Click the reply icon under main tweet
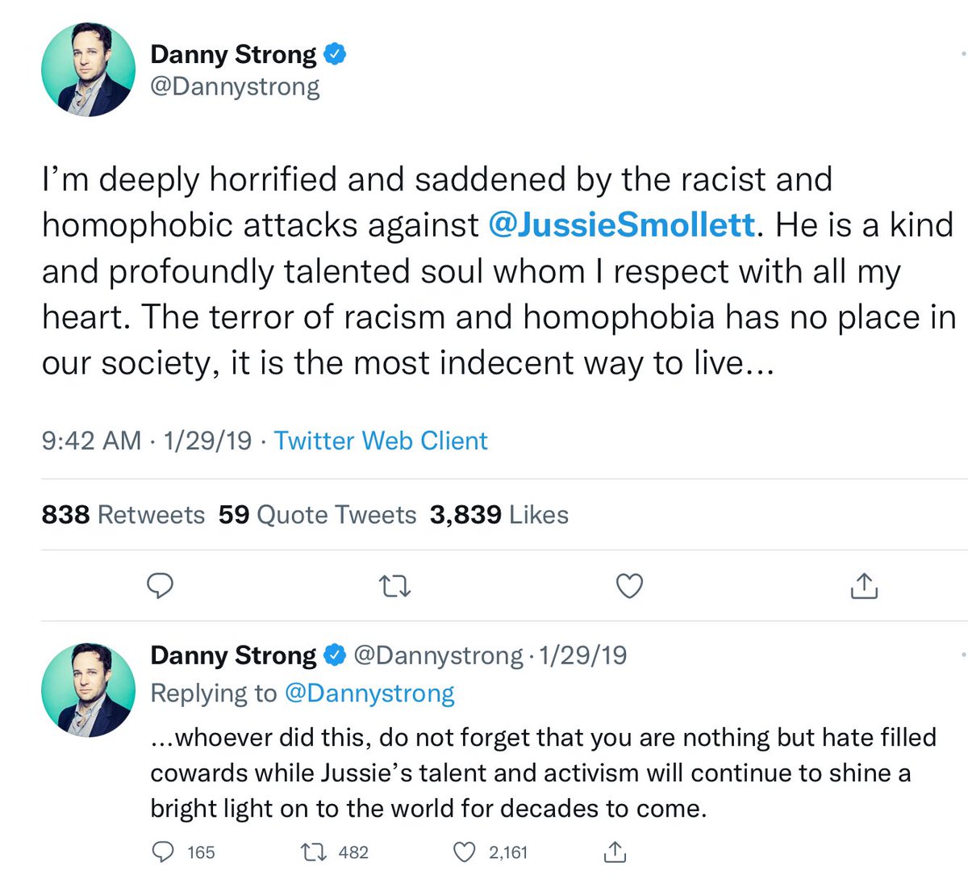Screen dimensions: 968x883 160,586
